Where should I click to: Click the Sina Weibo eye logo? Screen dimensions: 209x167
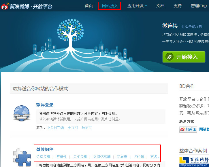(x=5, y=6)
